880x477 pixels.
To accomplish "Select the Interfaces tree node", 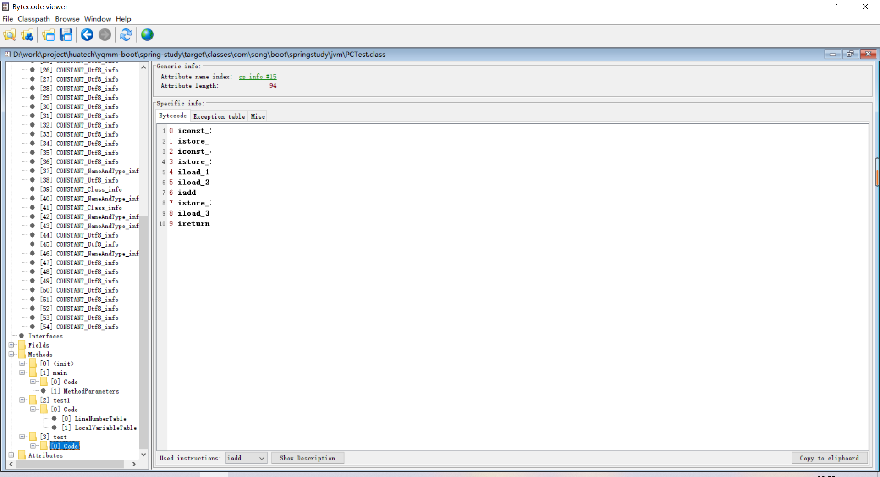I will click(x=45, y=336).
